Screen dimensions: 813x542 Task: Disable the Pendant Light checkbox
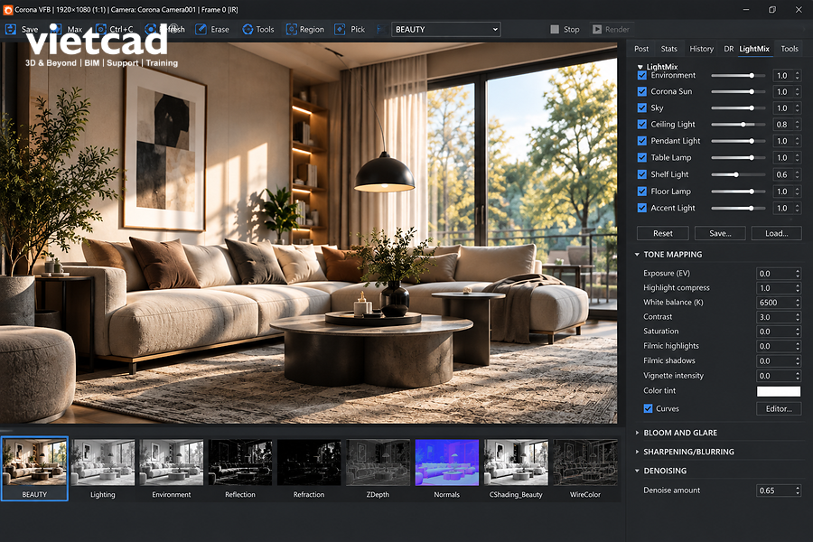642,141
